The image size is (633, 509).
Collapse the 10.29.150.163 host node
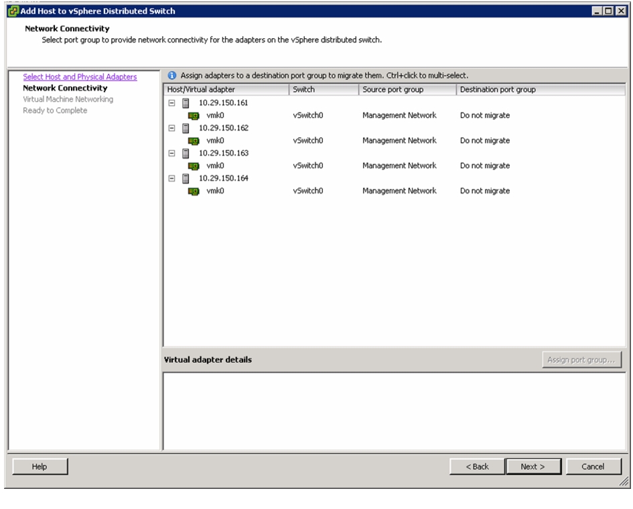(171, 153)
